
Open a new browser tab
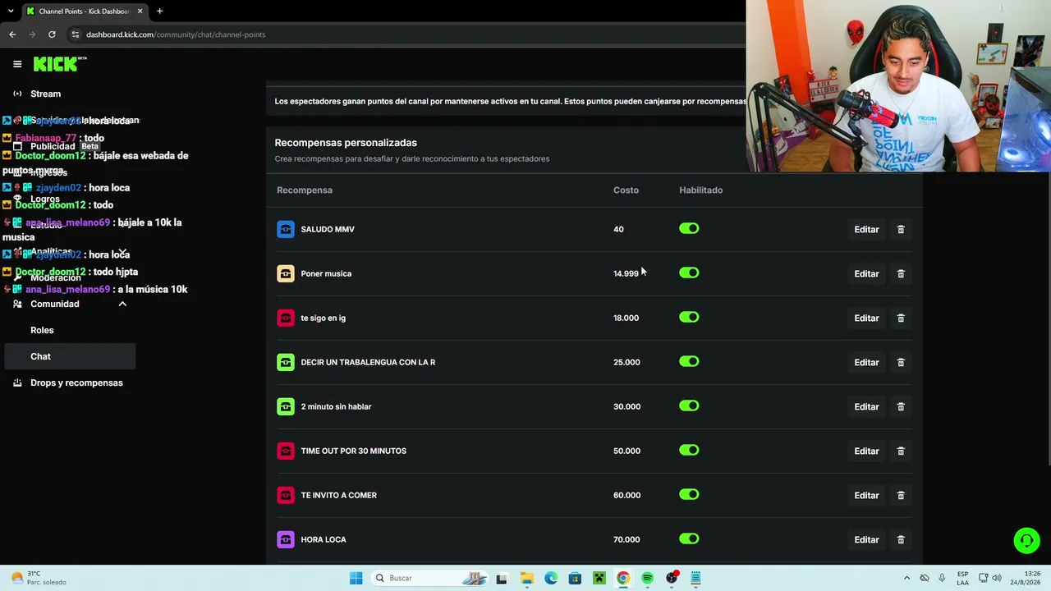pos(159,11)
